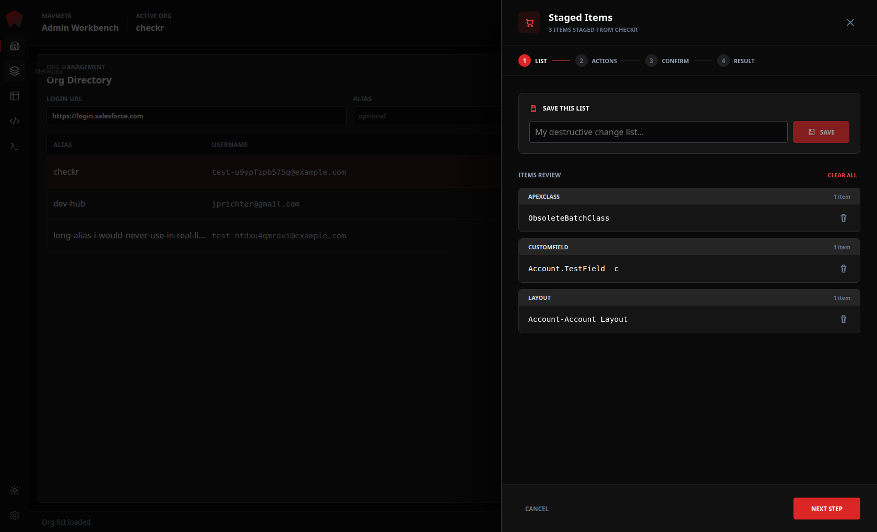Viewport: 877px width, 532px height.
Task: Collapse the CustomField group header
Action: pos(689,247)
